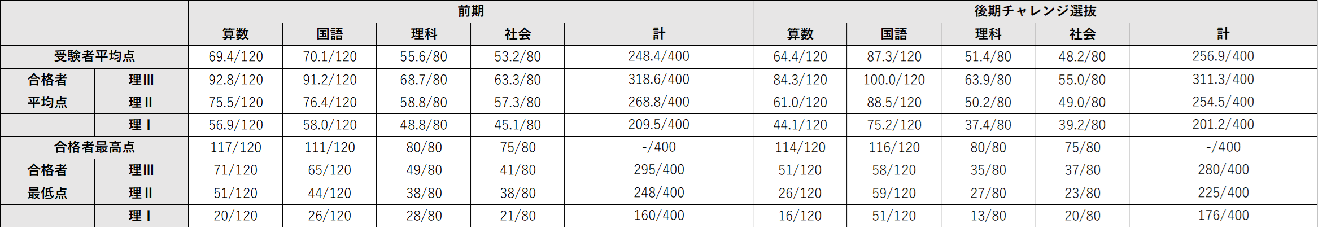Click the 91.2/120 cell
Viewport: 1318px width, 228px height.
(329, 80)
